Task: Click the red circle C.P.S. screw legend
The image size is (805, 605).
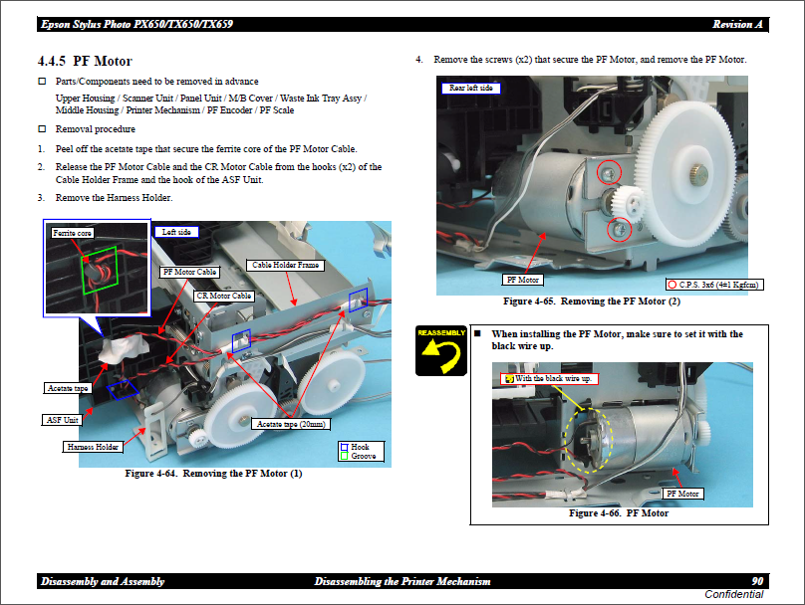Action: (674, 285)
